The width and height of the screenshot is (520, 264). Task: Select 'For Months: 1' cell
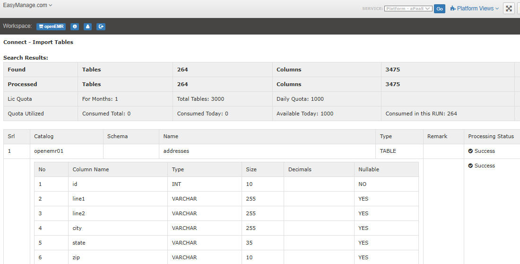point(125,99)
